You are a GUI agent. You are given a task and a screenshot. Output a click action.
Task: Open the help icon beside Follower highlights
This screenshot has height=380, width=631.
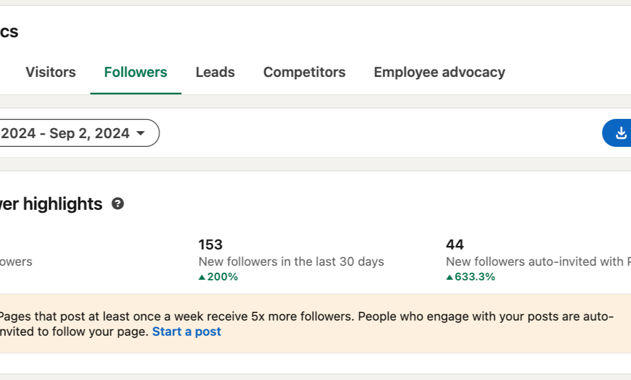pos(119,204)
